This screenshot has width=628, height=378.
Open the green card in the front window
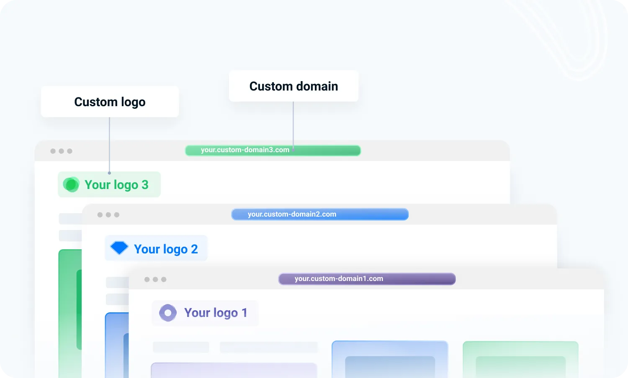point(520,359)
